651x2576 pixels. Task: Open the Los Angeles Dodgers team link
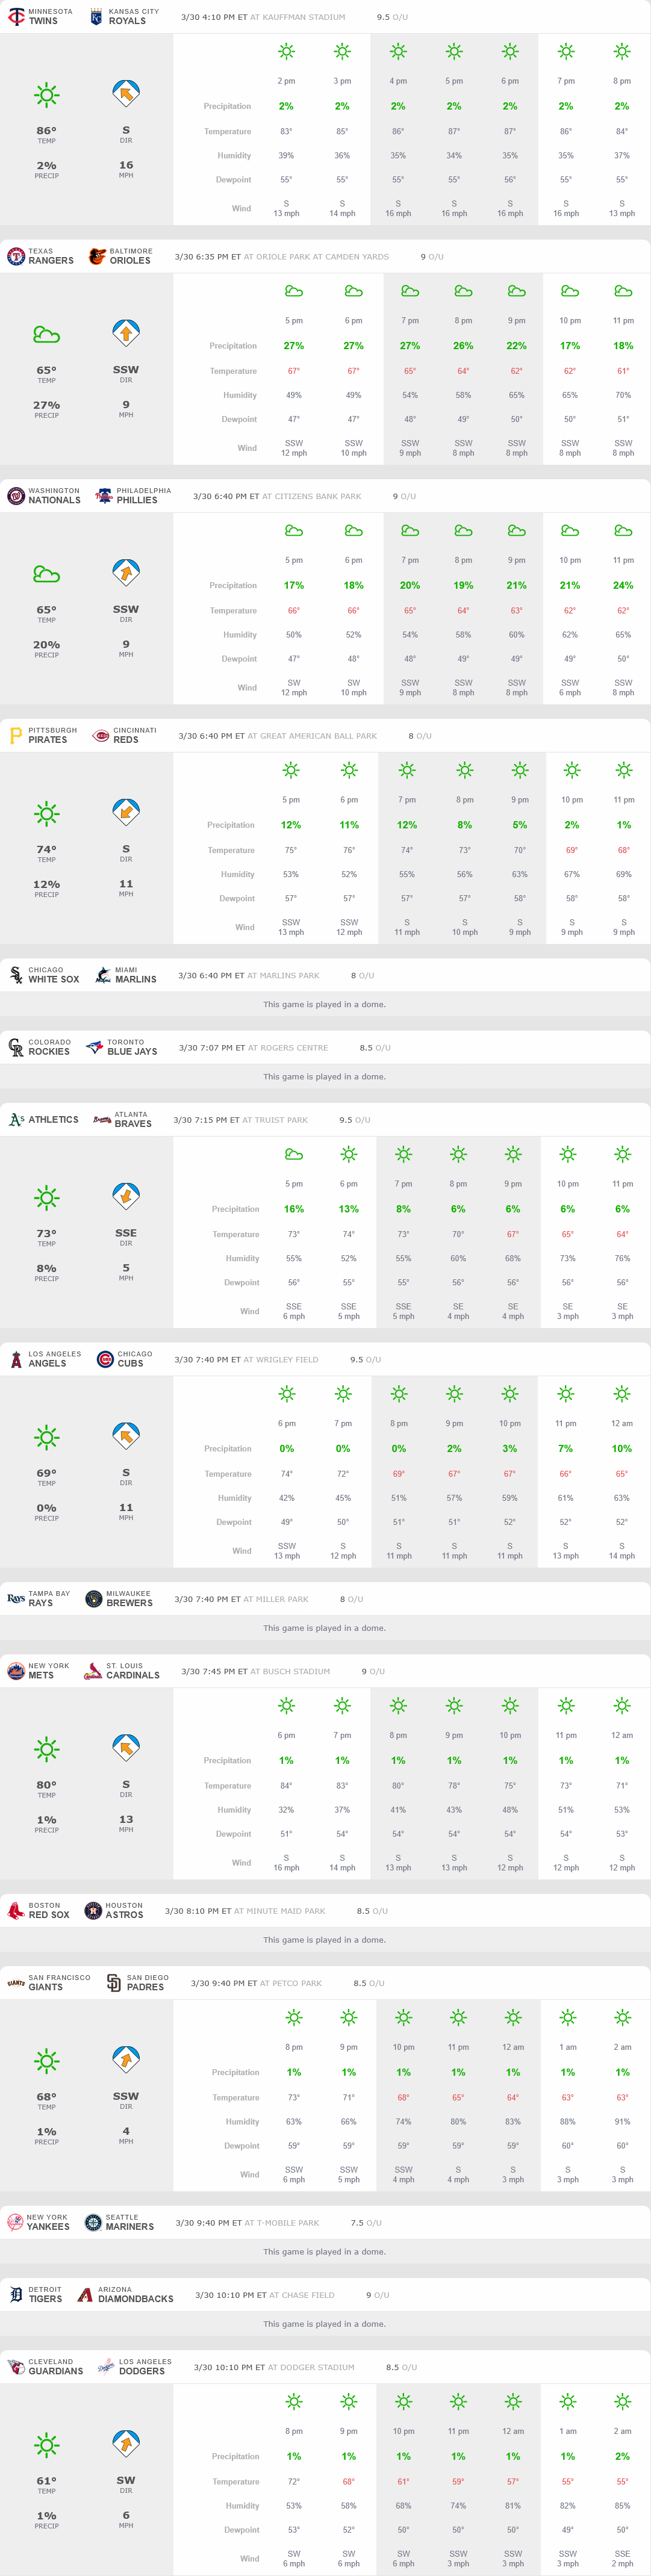coord(142,2371)
